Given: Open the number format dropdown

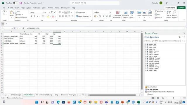Looking at the screenshot, I should (110, 12).
